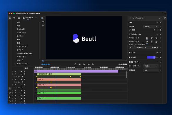Select the hand pan tool
The width and height of the screenshot is (172, 115).
(43, 22)
